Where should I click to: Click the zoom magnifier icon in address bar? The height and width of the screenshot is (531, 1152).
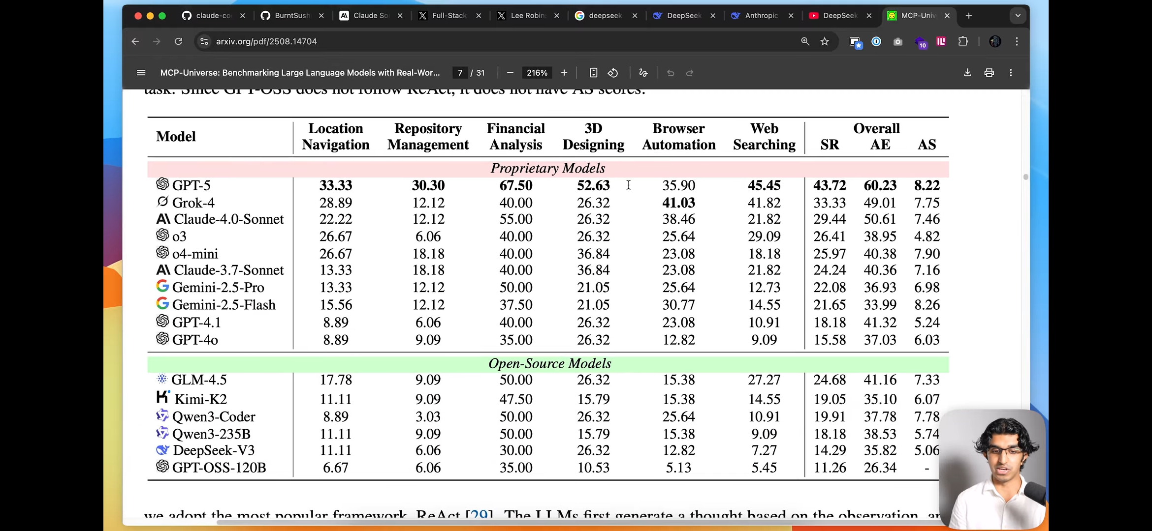pyautogui.click(x=805, y=42)
